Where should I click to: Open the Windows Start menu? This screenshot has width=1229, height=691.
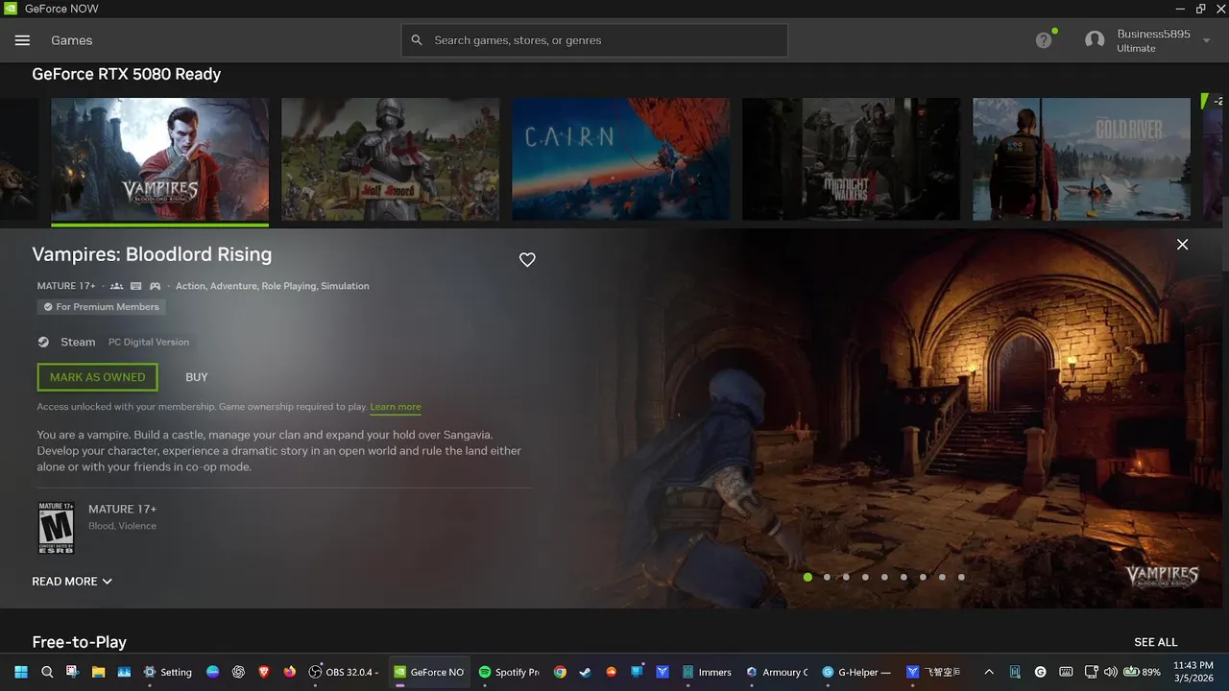(x=21, y=672)
